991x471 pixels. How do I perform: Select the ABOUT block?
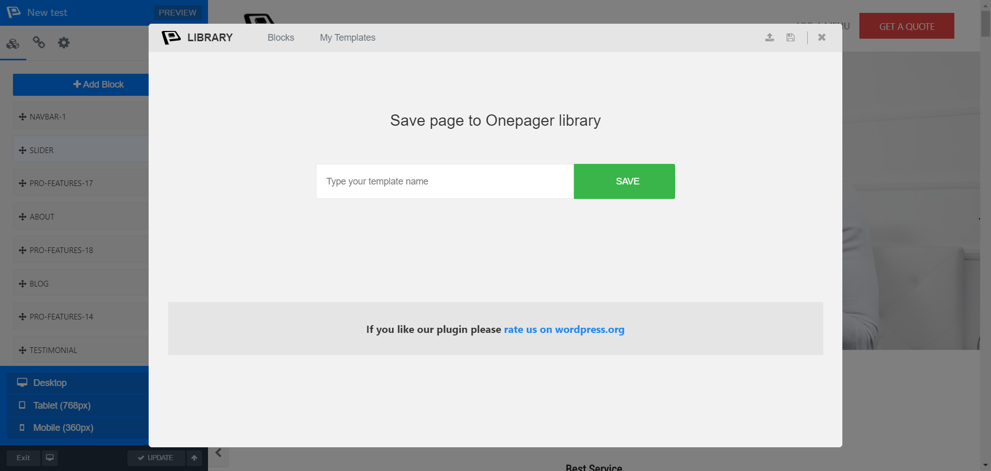(x=81, y=216)
